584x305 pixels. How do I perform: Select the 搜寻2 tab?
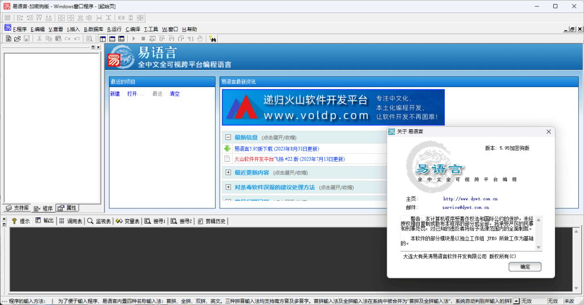pos(181,221)
